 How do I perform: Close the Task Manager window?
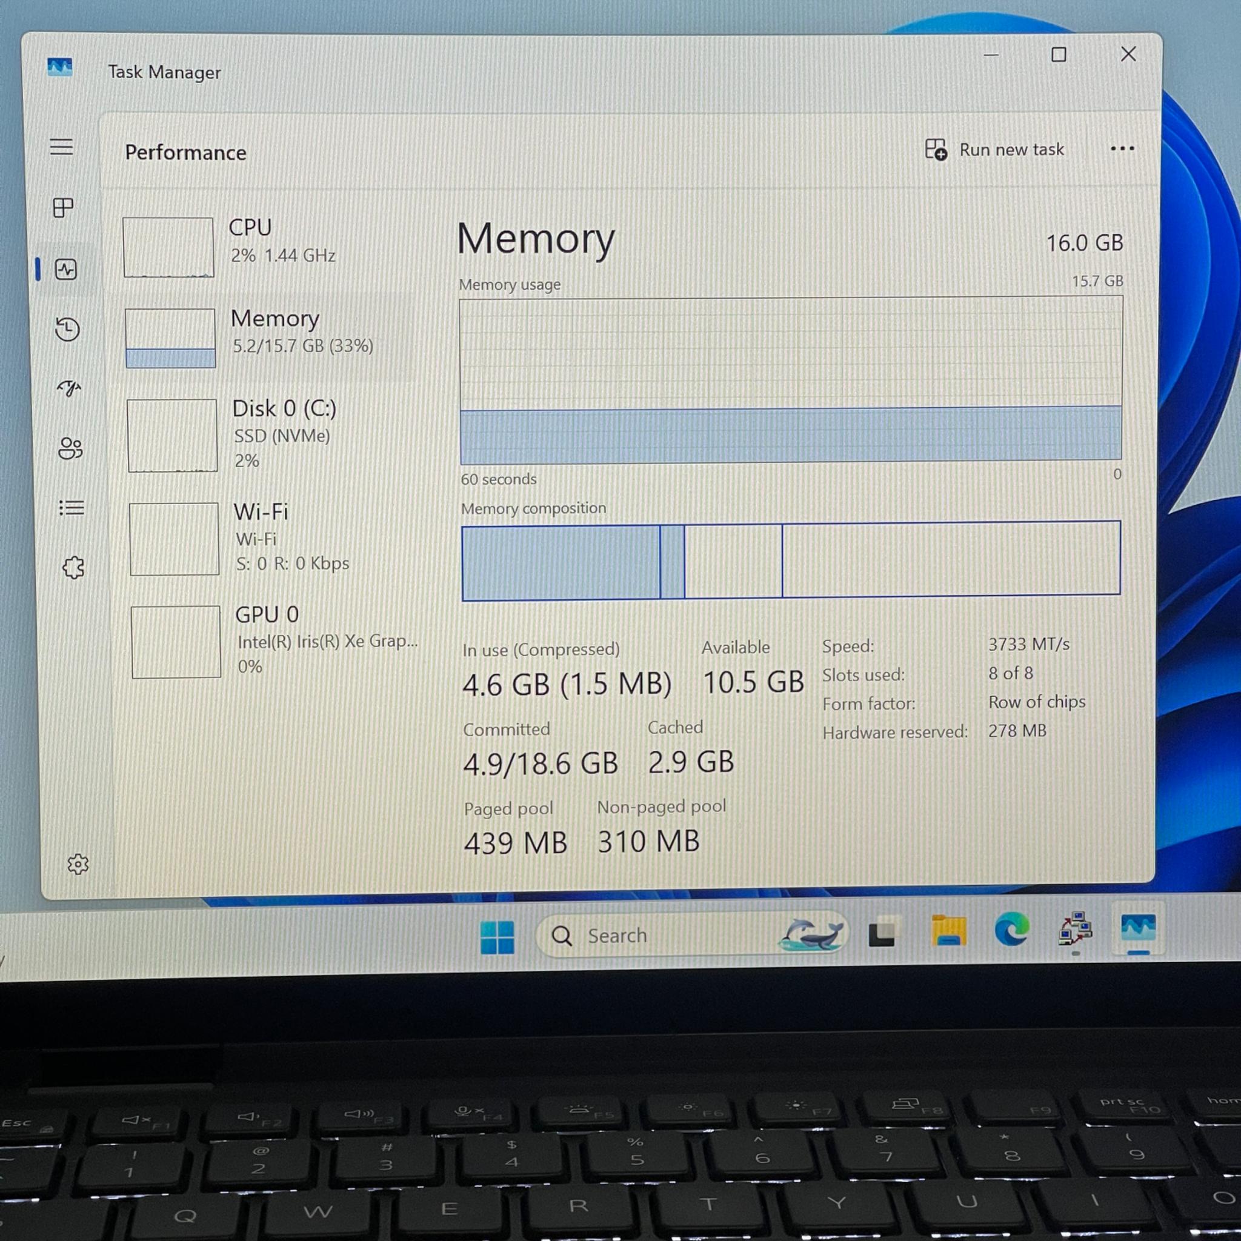pos(1128,54)
